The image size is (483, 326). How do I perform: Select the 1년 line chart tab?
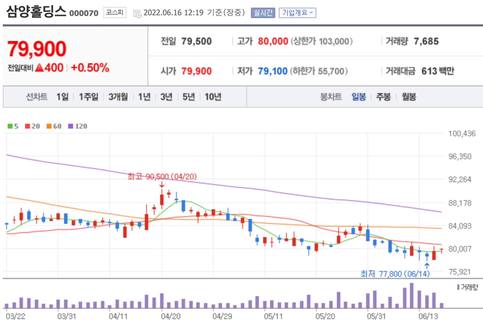pyautogui.click(x=144, y=97)
